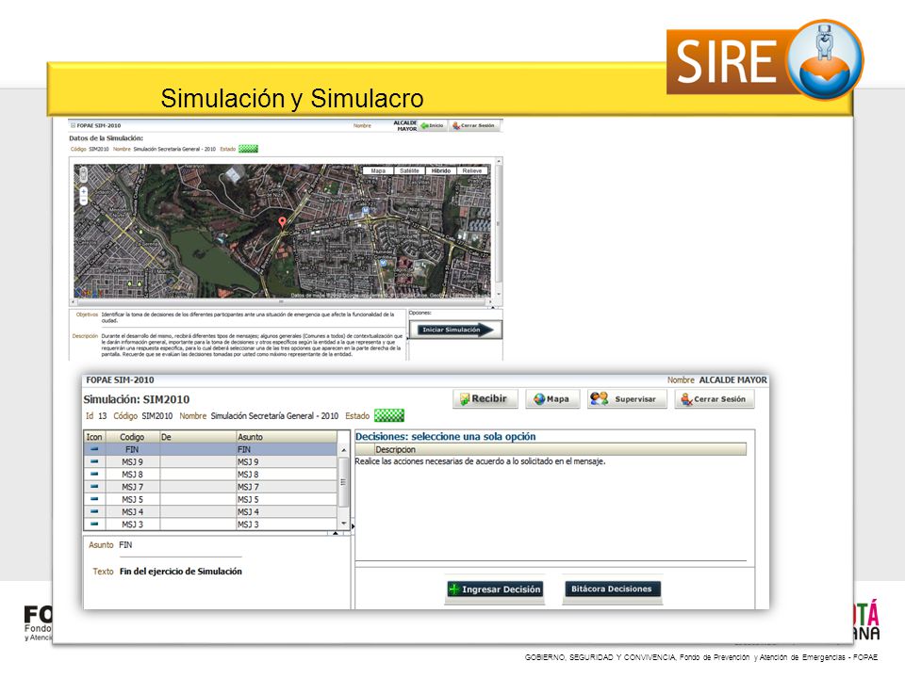The height and width of the screenshot is (678, 905).
Task: Select the MSJ 9 message row
Action: coord(211,461)
